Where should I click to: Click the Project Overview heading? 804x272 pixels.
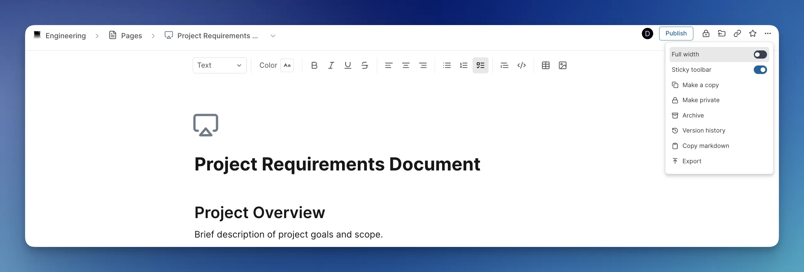[x=260, y=212]
